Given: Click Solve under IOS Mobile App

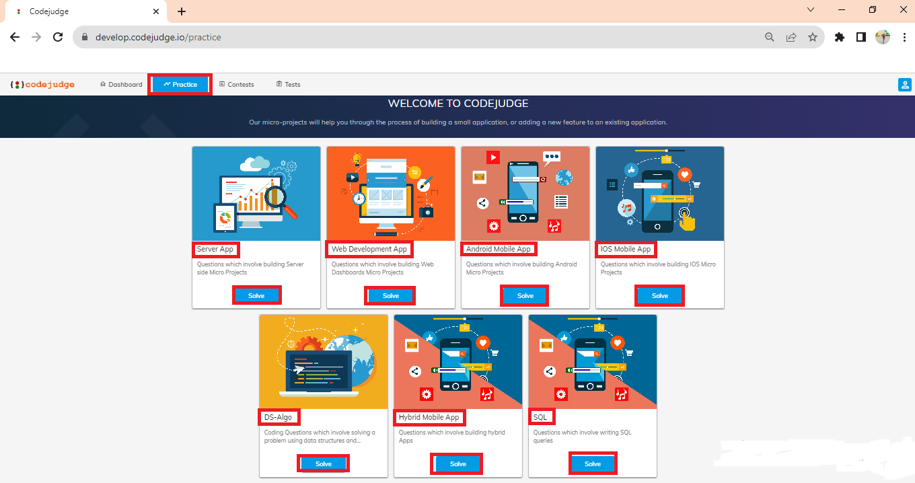Looking at the screenshot, I should coord(660,295).
